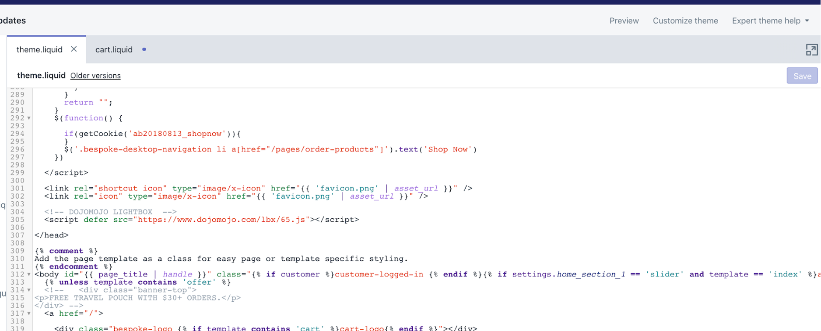Click the 'return' keyword on line 290

click(x=79, y=102)
